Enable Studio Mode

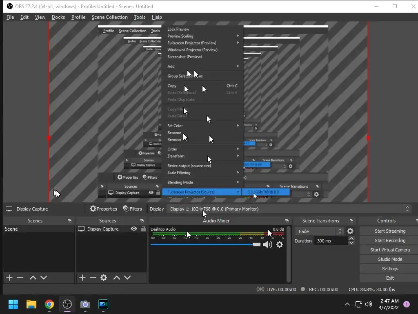coord(390,259)
